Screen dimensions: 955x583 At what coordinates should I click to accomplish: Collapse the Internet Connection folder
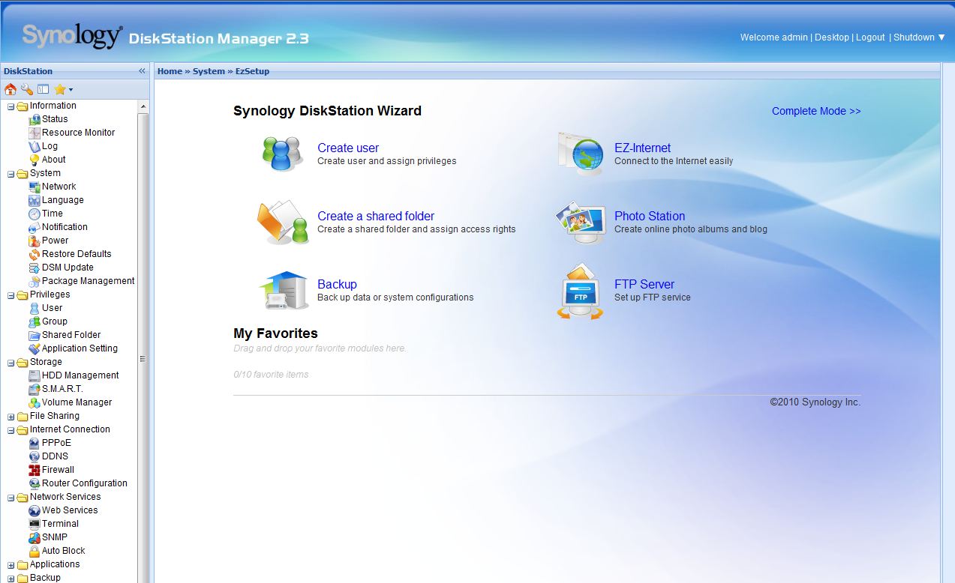[x=11, y=430]
